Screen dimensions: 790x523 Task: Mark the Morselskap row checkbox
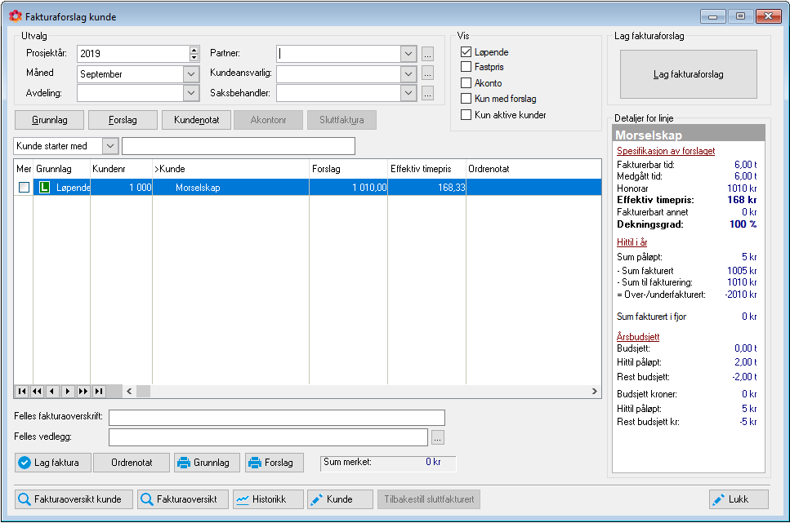pyautogui.click(x=25, y=188)
